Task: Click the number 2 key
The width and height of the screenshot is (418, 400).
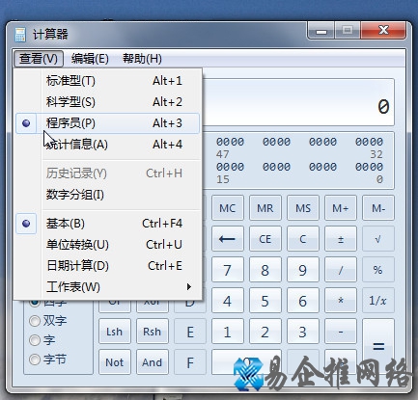Action: tap(265, 332)
